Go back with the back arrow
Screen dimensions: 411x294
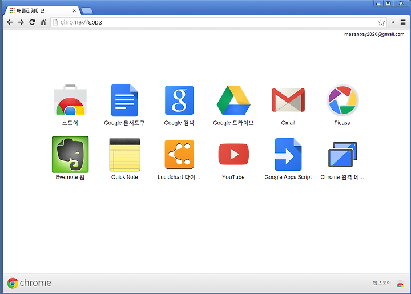tap(10, 22)
